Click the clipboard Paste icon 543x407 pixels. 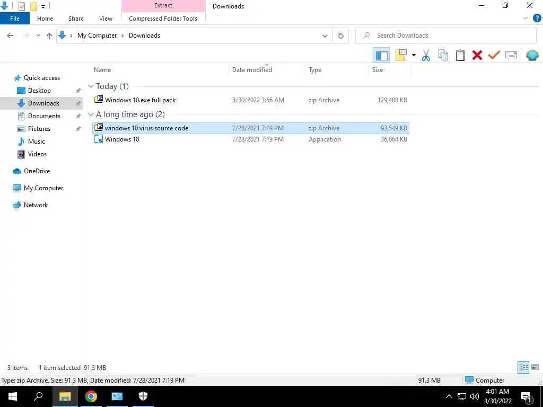pos(460,55)
